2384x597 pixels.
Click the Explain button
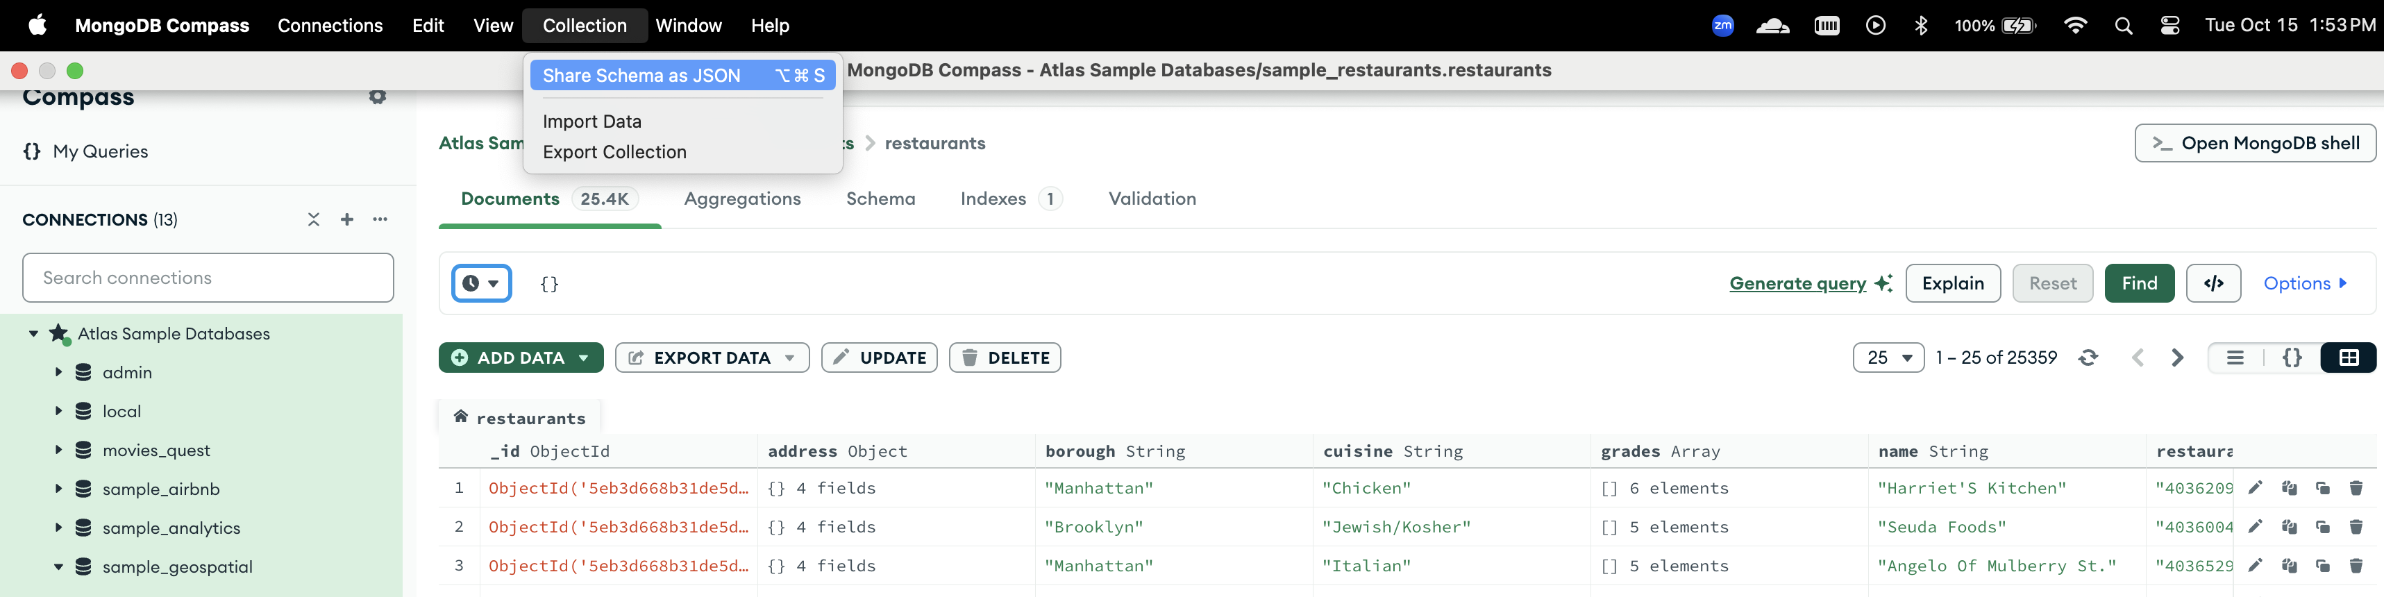click(x=1953, y=283)
